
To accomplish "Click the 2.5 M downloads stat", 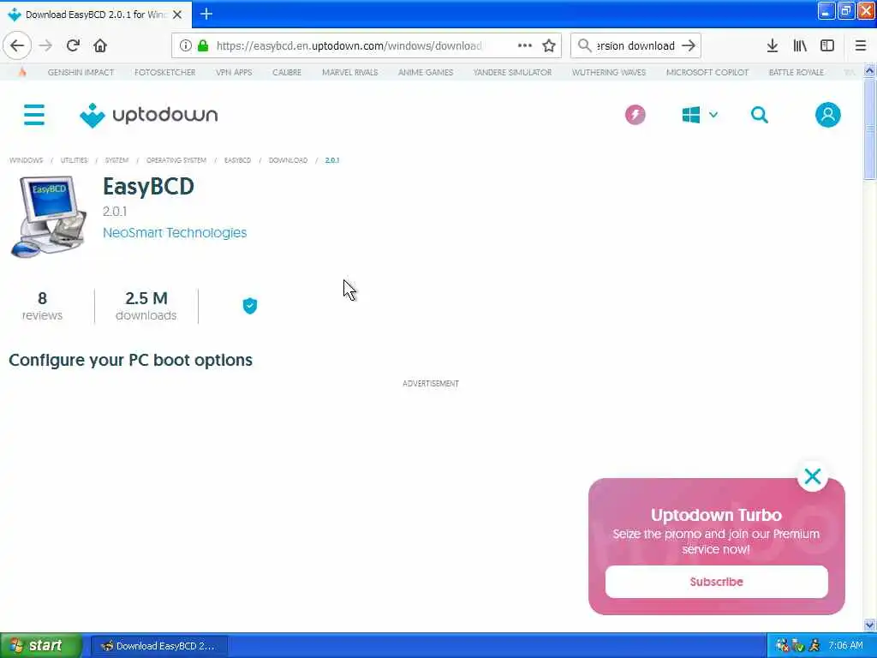I will 146,306.
